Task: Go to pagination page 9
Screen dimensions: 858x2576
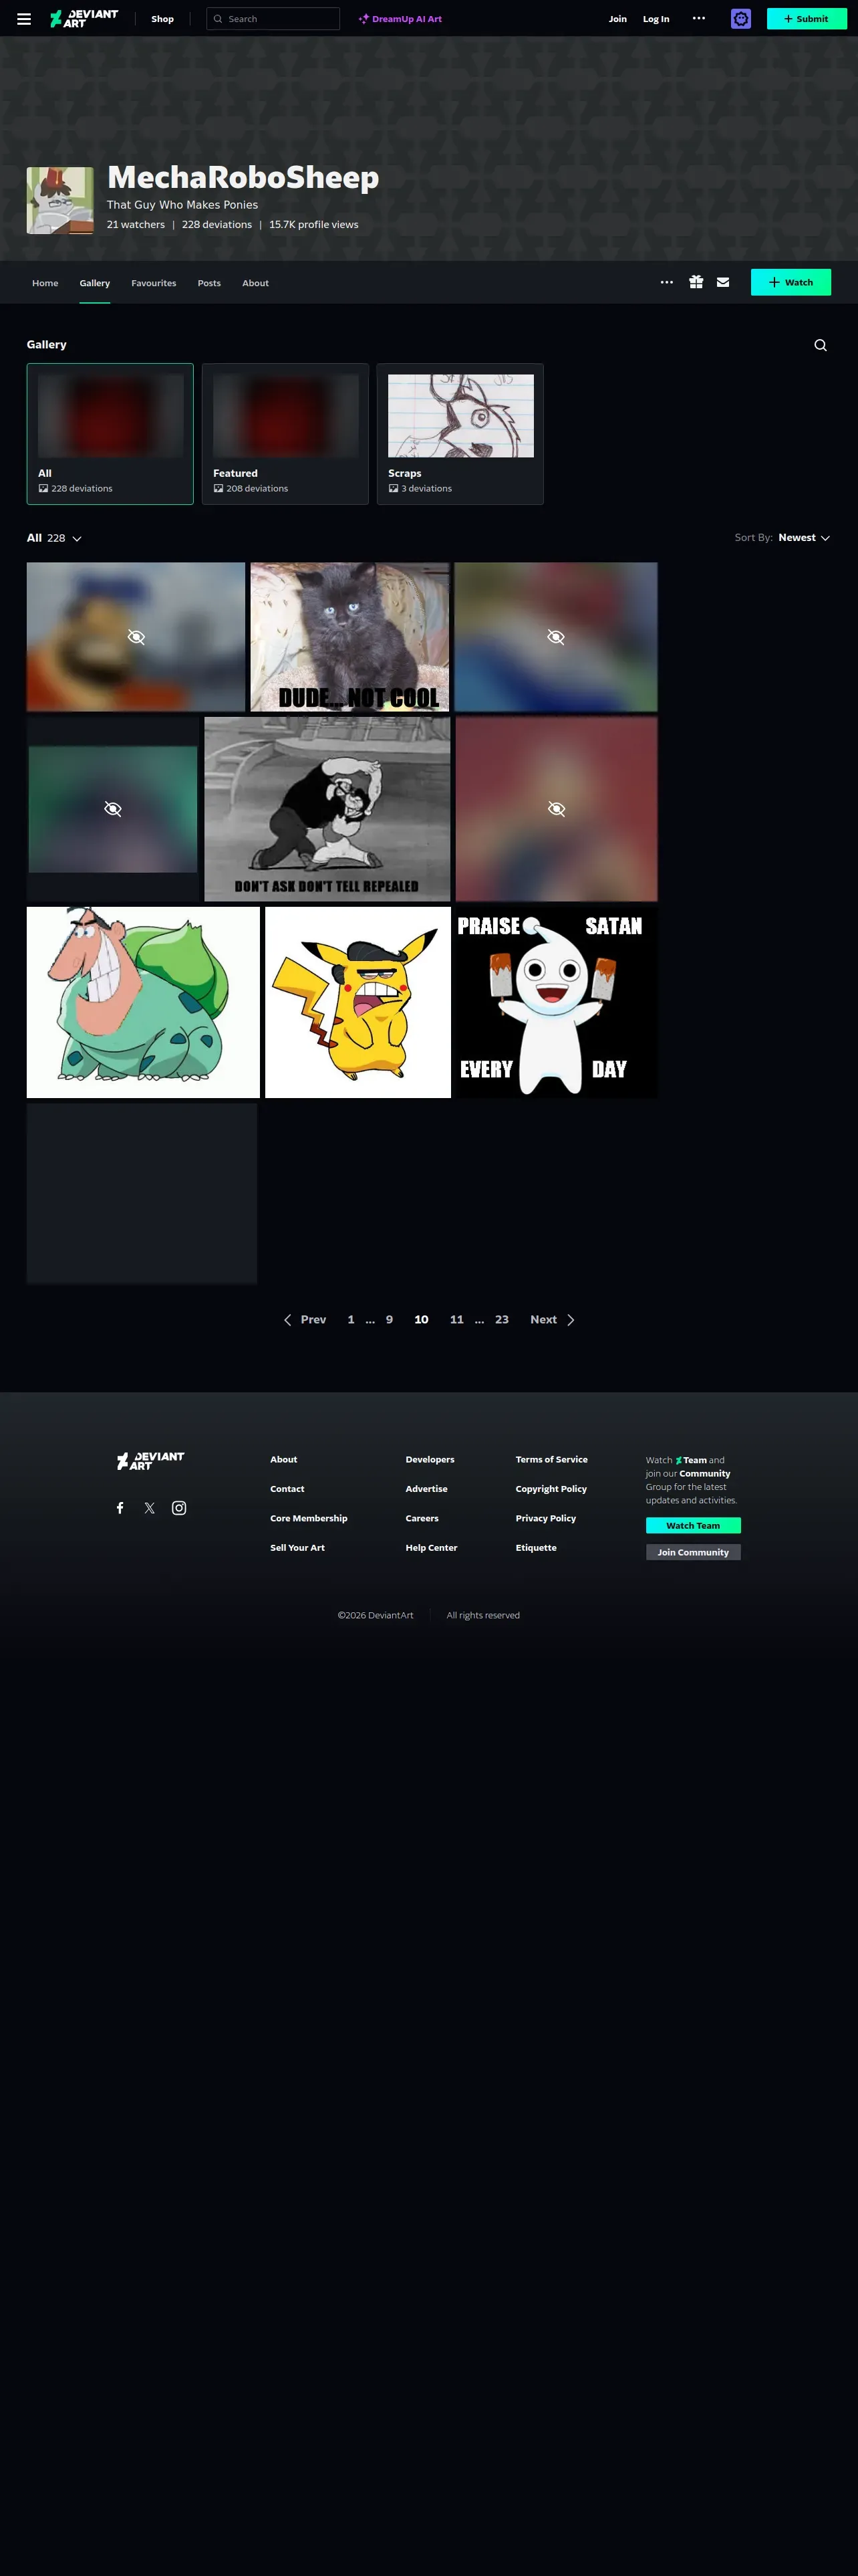Action: coord(390,1320)
